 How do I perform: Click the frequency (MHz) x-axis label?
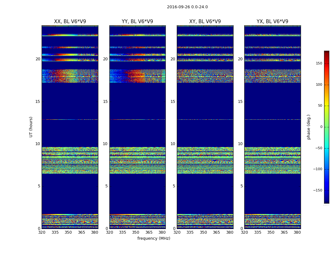click(154, 238)
